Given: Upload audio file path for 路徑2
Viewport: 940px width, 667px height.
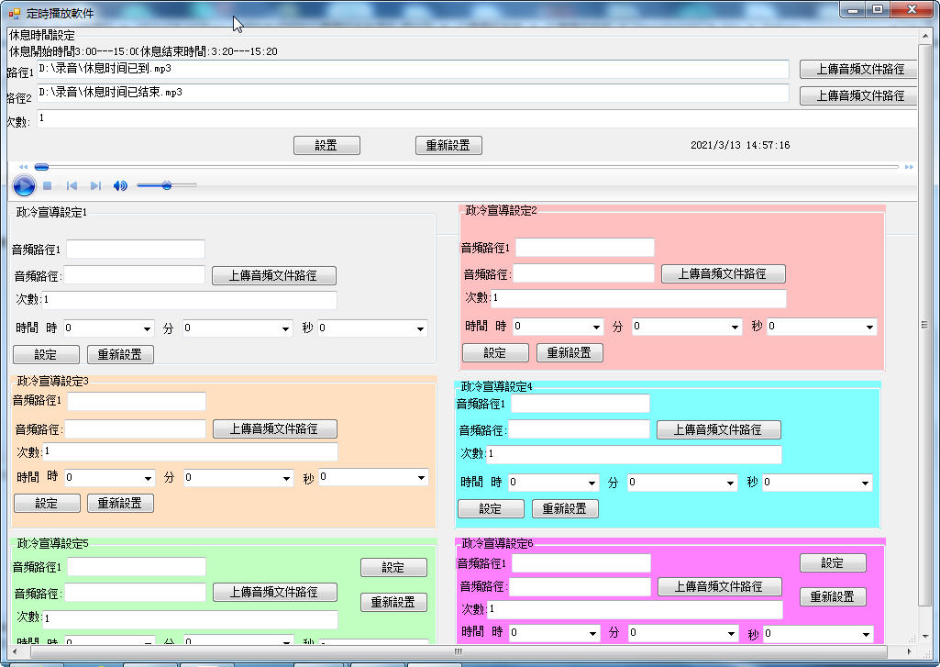Looking at the screenshot, I should click(x=859, y=95).
